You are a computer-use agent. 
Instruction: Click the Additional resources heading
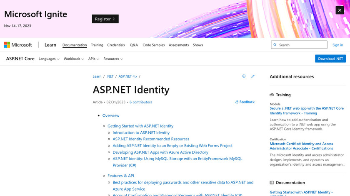tap(292, 76)
